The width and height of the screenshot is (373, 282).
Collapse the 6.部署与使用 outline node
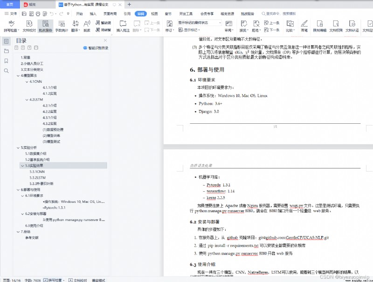pos(18,190)
